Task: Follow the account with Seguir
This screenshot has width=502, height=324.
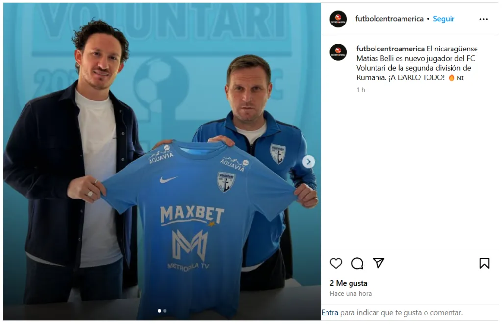Action: (x=443, y=19)
